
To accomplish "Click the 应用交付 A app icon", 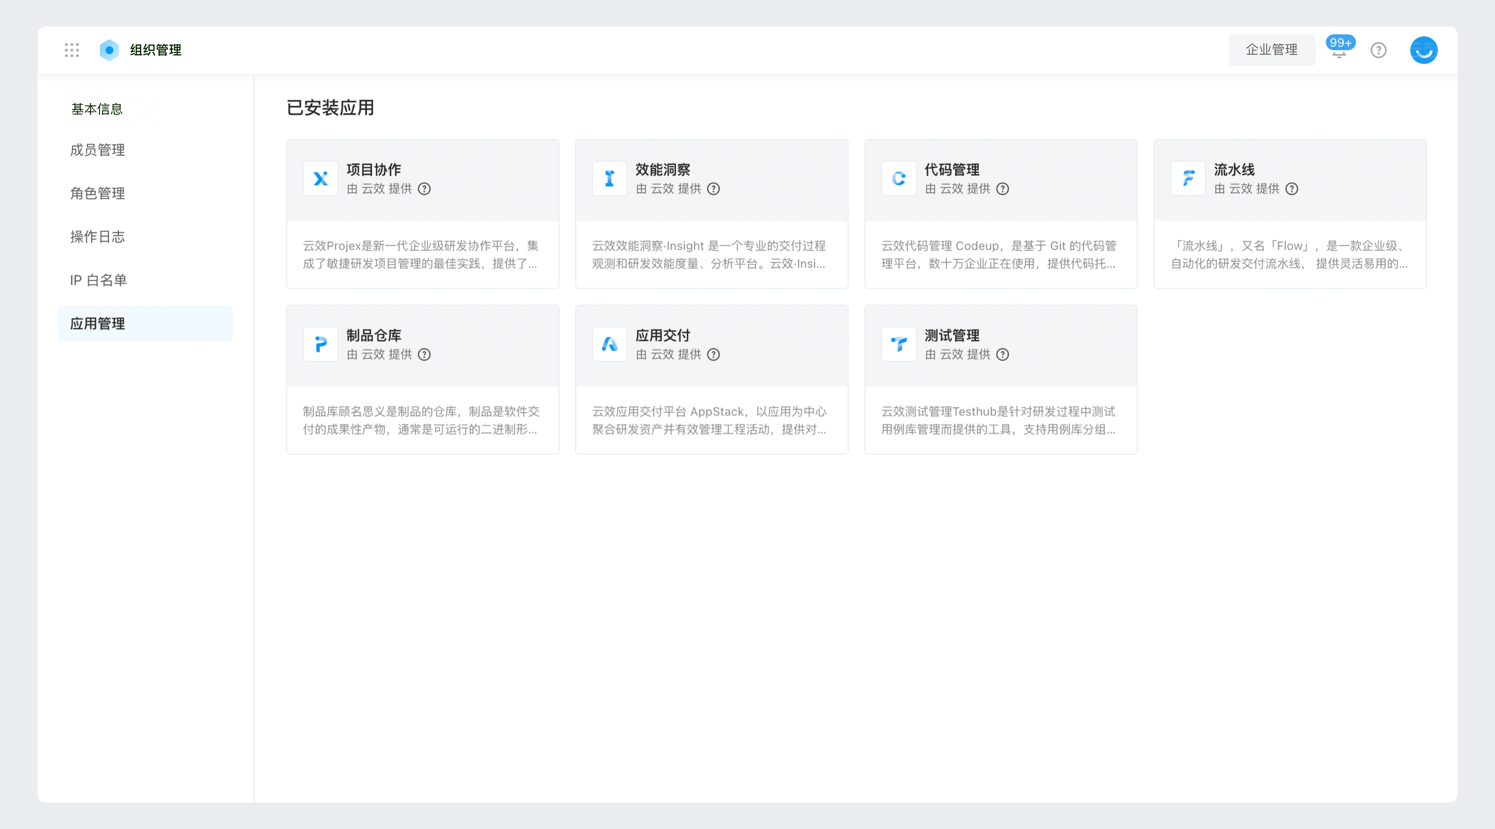I will tap(609, 344).
